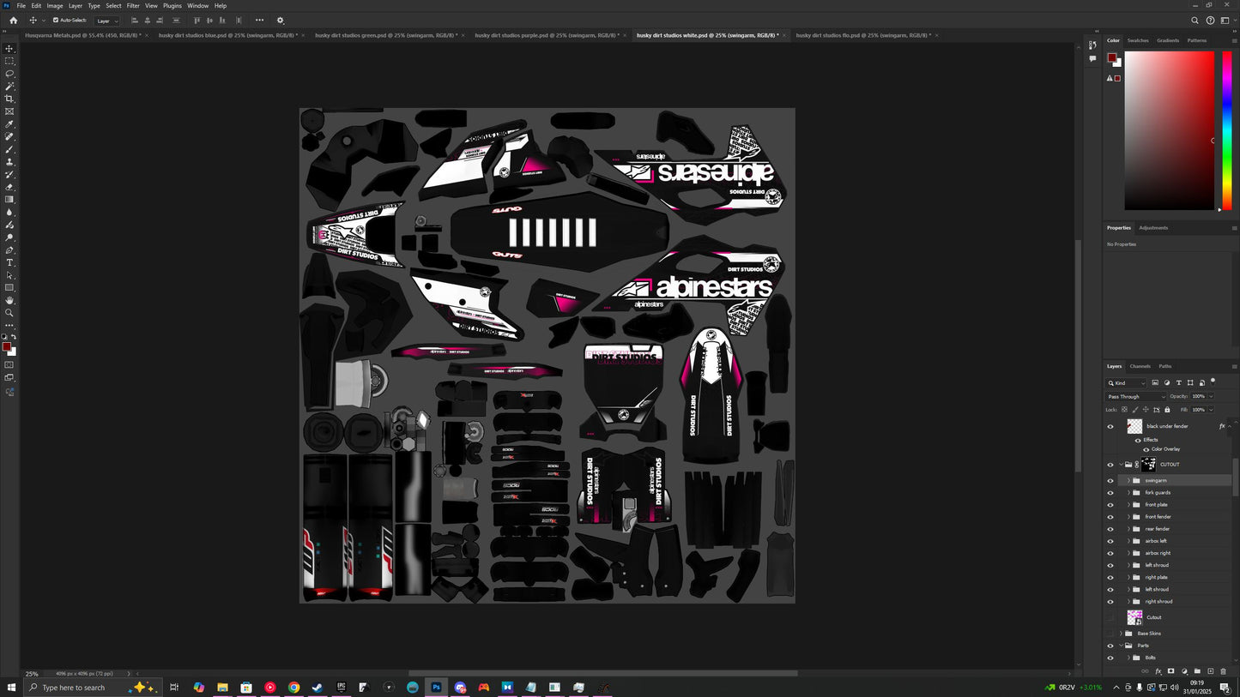Viewport: 1240px width, 697px height.
Task: Select the Clone Stamp tool
Action: (x=9, y=162)
